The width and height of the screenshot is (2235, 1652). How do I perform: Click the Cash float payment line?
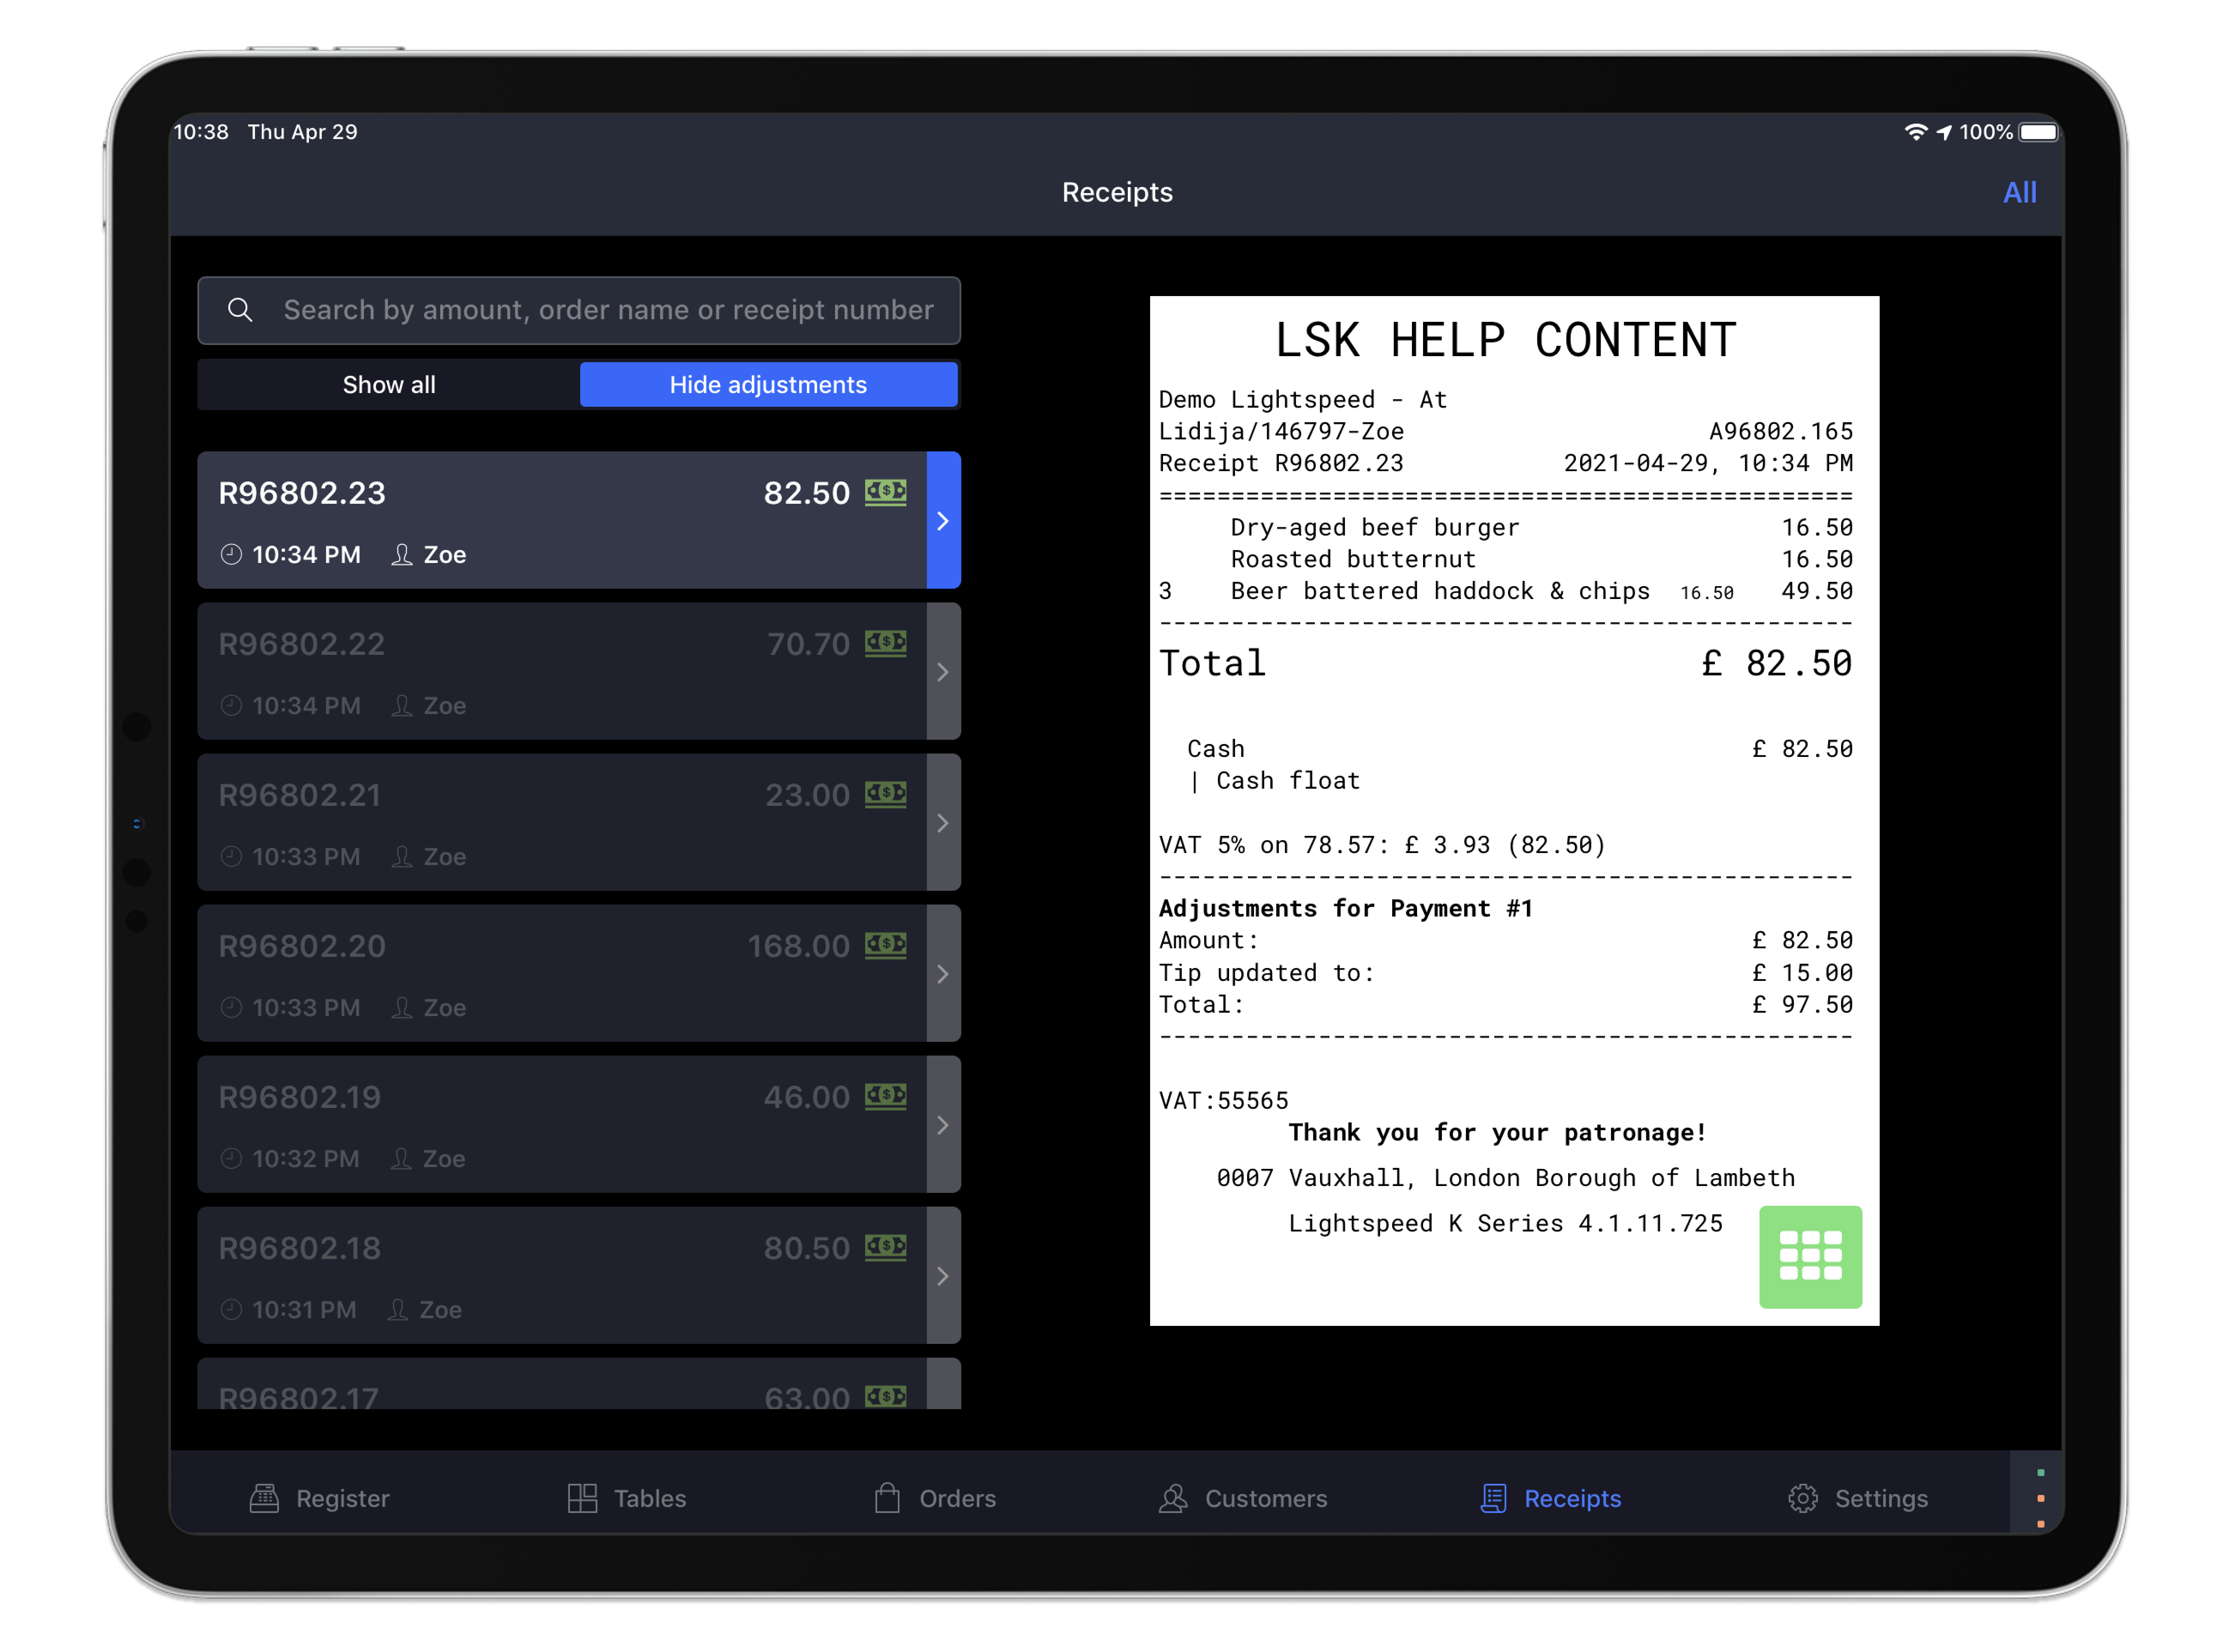(1275, 781)
